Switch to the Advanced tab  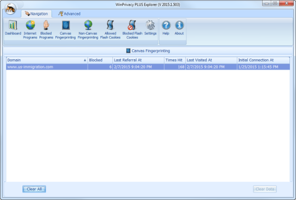[69, 14]
